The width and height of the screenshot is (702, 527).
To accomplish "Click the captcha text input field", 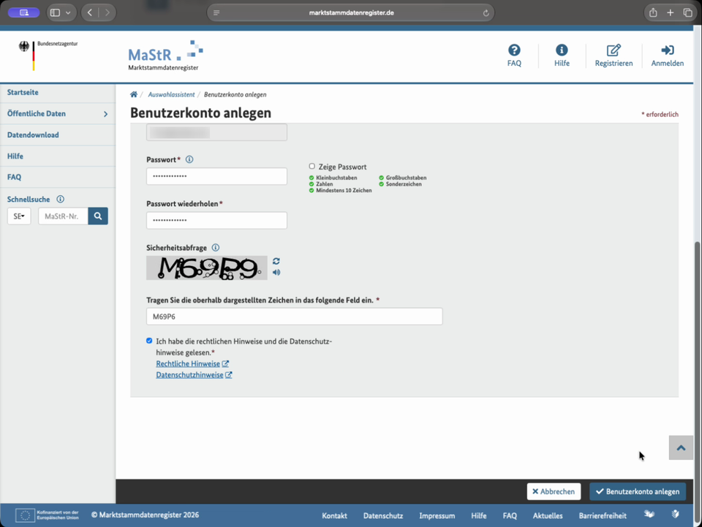I will tap(295, 316).
